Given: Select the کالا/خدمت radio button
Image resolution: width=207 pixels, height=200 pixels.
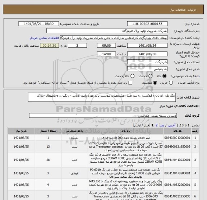Looking at the screenshot, I should coord(132,76).
